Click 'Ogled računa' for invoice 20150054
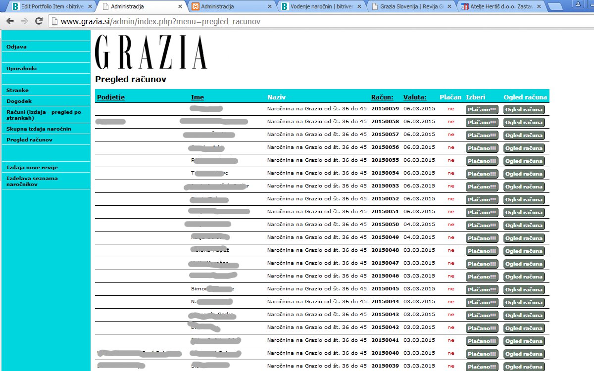Screen dimensions: 594x371 [x=524, y=174]
